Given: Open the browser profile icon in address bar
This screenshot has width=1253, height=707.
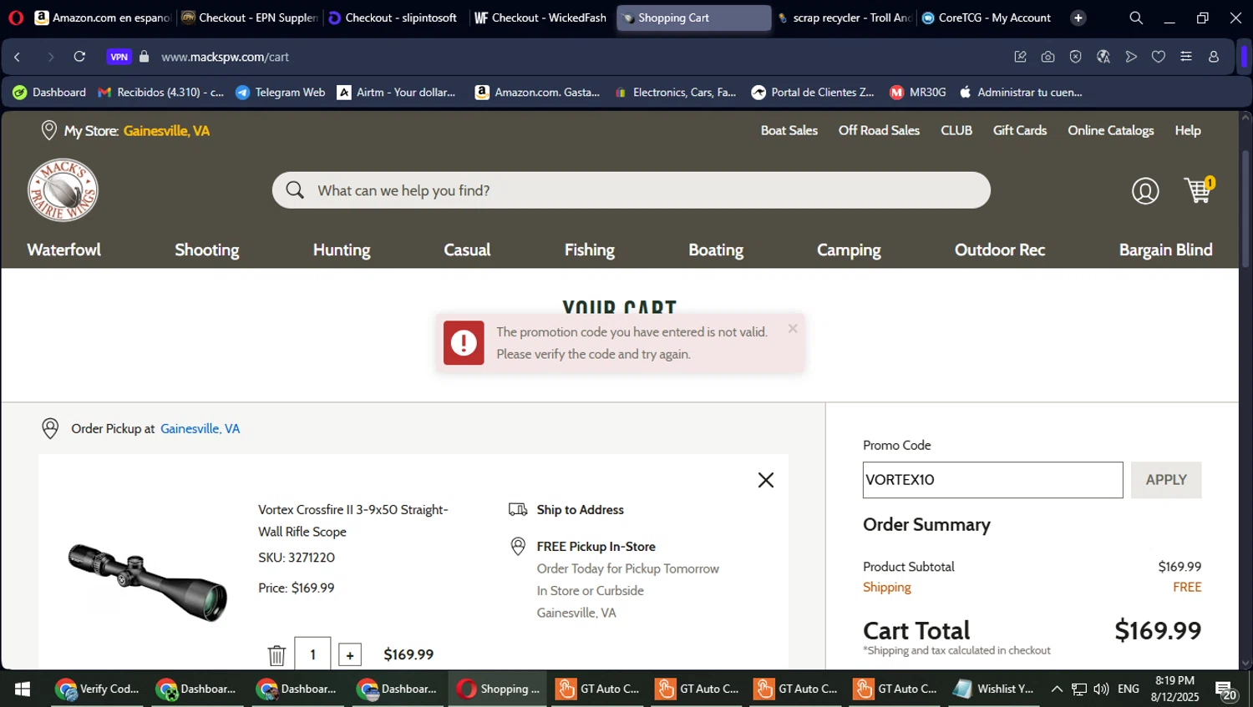Looking at the screenshot, I should (x=1214, y=57).
